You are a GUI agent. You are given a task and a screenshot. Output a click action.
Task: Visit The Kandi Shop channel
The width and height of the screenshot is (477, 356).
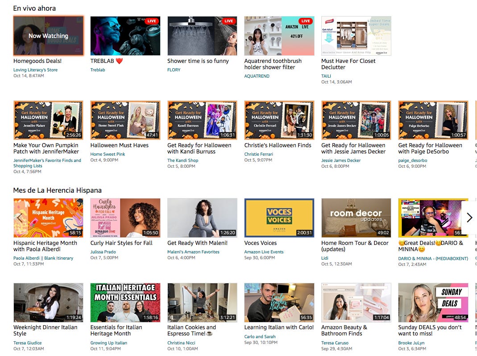pyautogui.click(x=183, y=160)
